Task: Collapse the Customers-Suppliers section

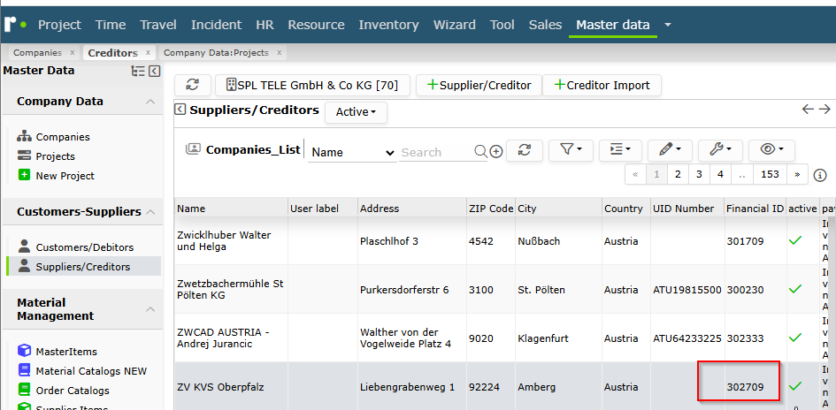Action: [x=151, y=212]
